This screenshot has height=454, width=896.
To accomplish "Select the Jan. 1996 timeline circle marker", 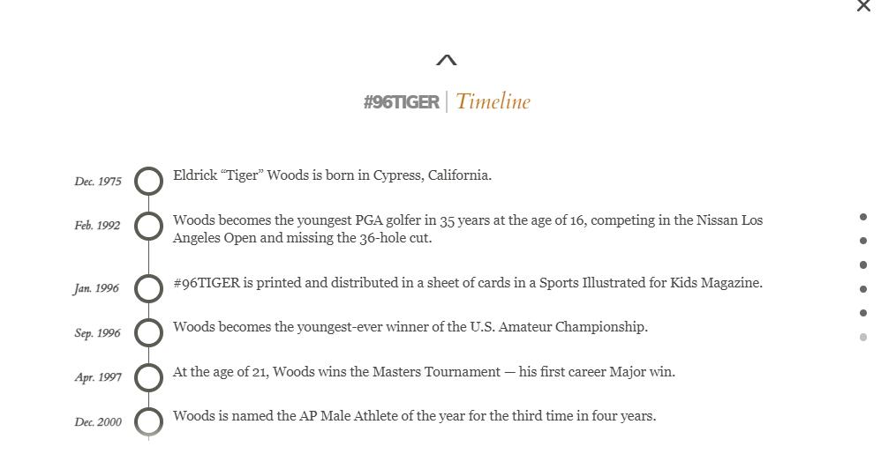I will click(x=149, y=288).
